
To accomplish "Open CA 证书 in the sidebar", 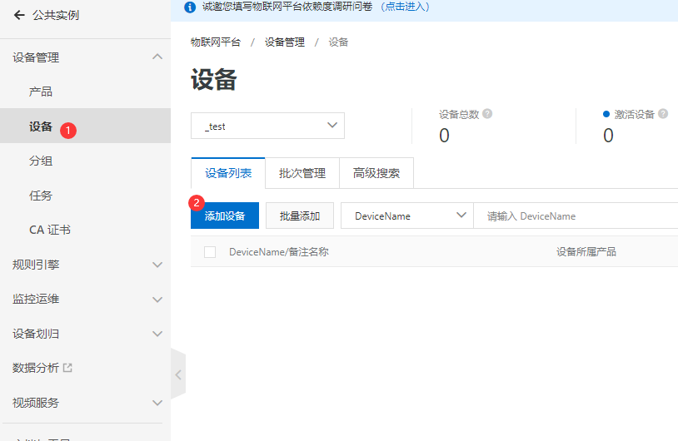I will [50, 230].
